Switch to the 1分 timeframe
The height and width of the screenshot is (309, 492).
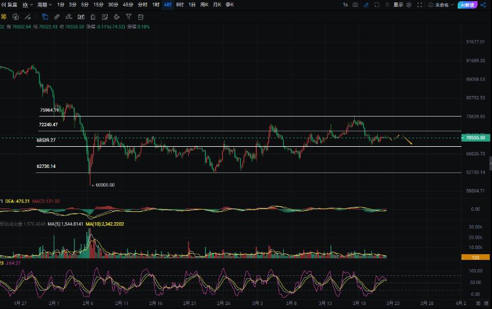(61, 5)
